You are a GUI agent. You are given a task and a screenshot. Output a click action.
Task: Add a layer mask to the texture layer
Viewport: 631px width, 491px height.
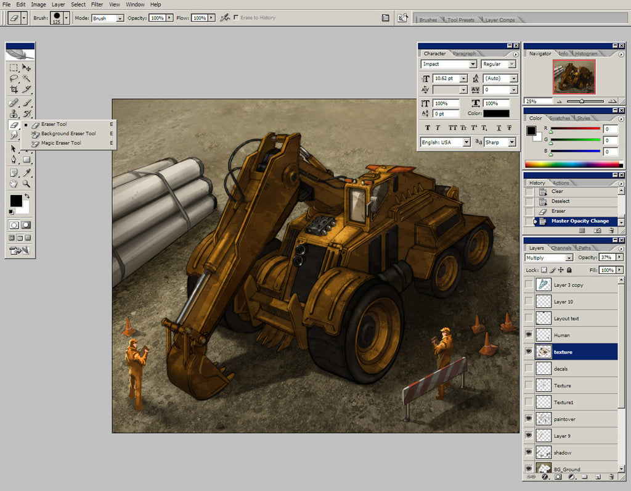(x=558, y=476)
